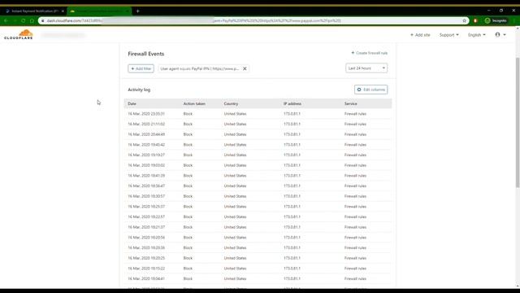Expand the 16 Mar 21:11:02 event row
This screenshot has height=293, width=520.
point(258,124)
